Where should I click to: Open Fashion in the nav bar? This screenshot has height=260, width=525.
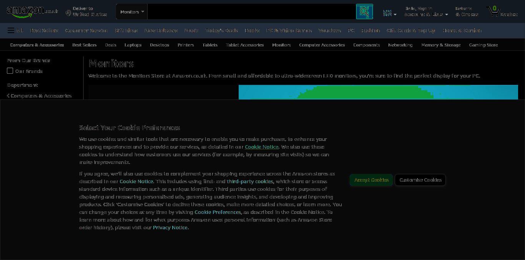(370, 30)
